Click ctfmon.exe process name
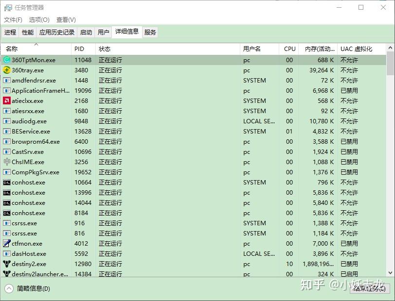Screen dimensions: 395x301 pyautogui.click(x=27, y=243)
